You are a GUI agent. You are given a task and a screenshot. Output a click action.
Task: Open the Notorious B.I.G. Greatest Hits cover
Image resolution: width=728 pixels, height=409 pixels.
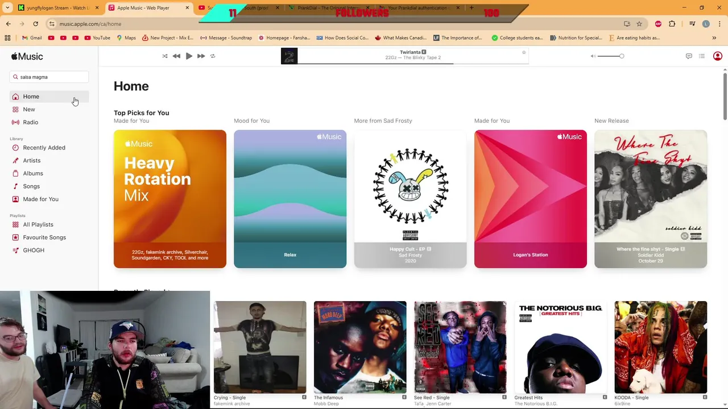click(560, 347)
